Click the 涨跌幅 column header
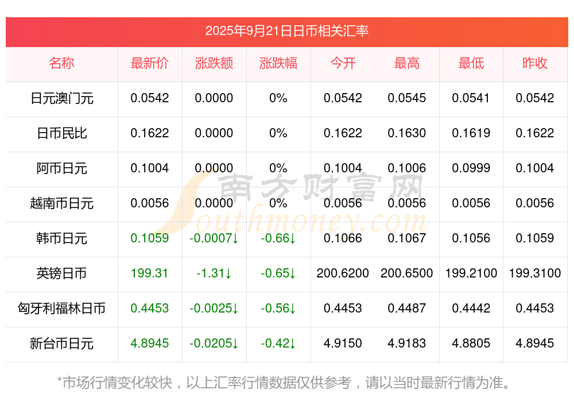574x401 pixels. click(x=278, y=63)
